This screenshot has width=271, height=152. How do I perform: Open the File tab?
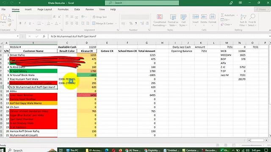point(4,9)
